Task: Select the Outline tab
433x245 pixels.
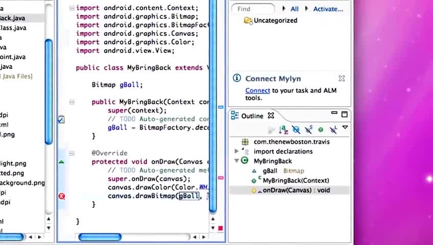Action: click(252, 116)
